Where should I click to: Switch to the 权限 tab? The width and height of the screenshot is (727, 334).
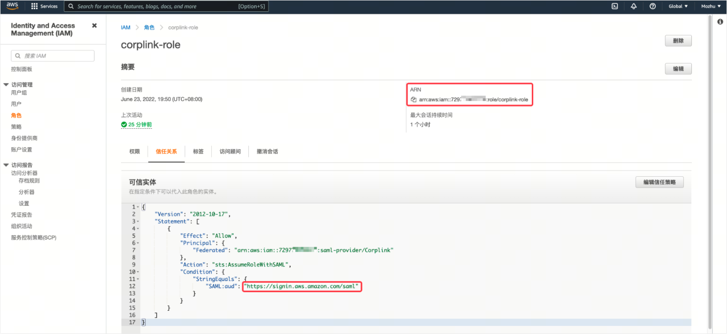134,152
